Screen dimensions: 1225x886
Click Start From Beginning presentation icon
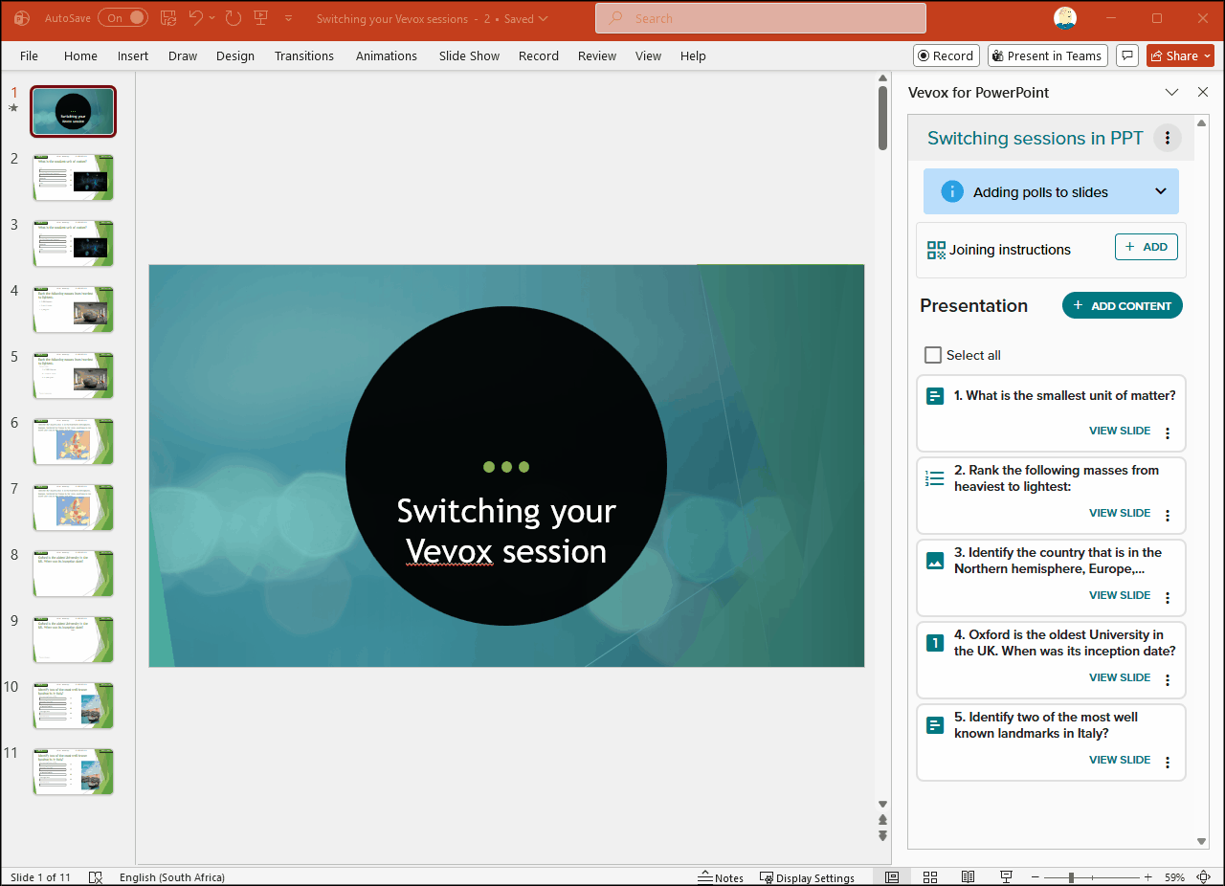pos(261,18)
